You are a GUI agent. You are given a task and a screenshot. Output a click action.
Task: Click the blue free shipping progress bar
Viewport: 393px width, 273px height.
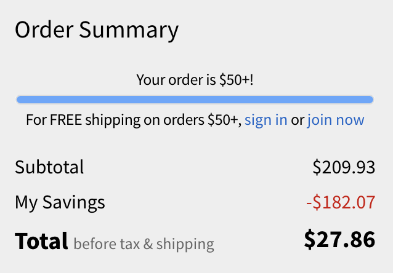[x=195, y=99]
